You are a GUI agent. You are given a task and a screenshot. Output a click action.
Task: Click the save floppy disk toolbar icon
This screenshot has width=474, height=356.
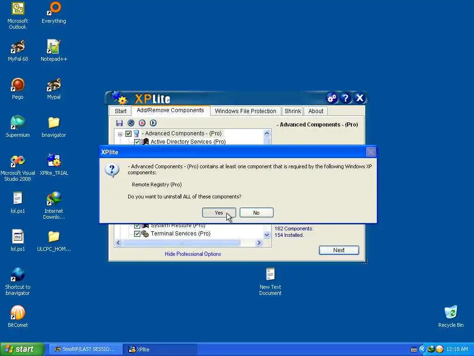click(x=119, y=123)
